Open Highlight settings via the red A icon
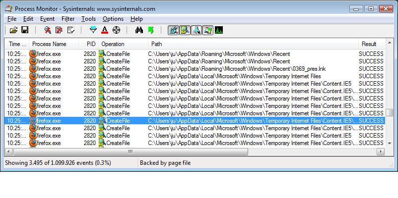398x198 pixels. (105, 30)
